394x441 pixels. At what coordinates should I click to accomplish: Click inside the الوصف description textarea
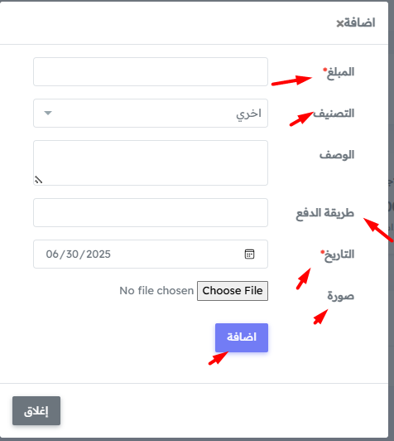[151, 162]
